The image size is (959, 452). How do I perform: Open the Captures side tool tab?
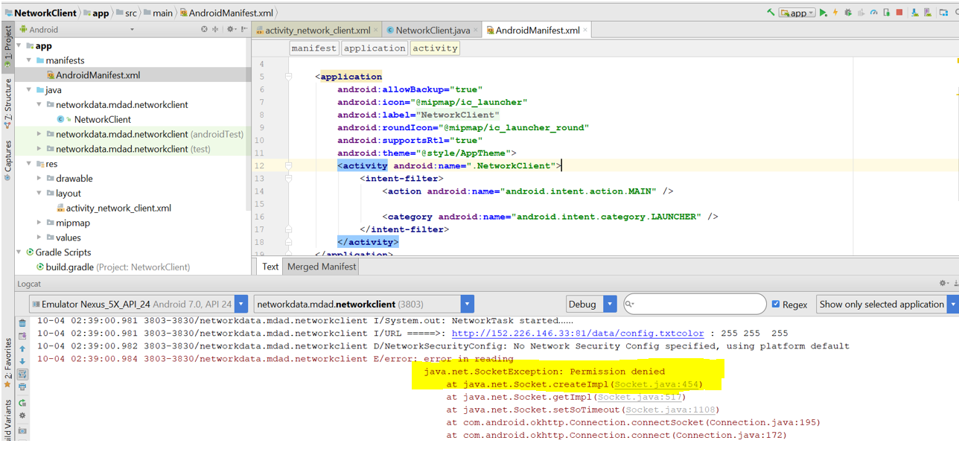(x=7, y=161)
